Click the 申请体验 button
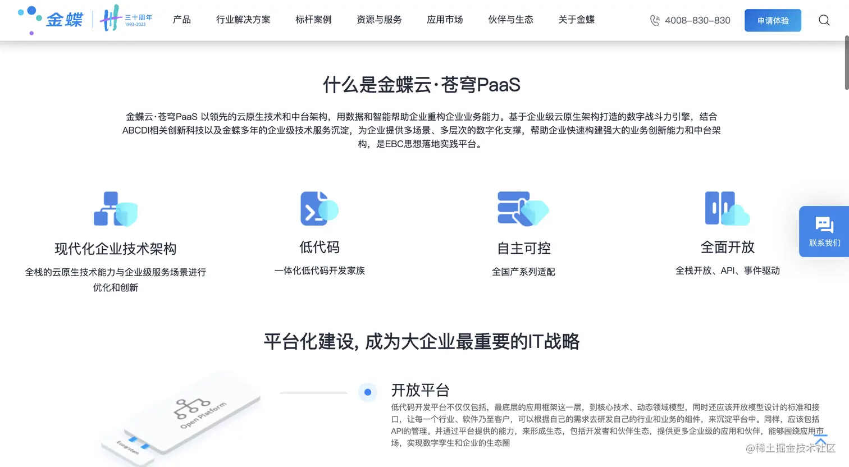The width and height of the screenshot is (849, 467). tap(773, 20)
